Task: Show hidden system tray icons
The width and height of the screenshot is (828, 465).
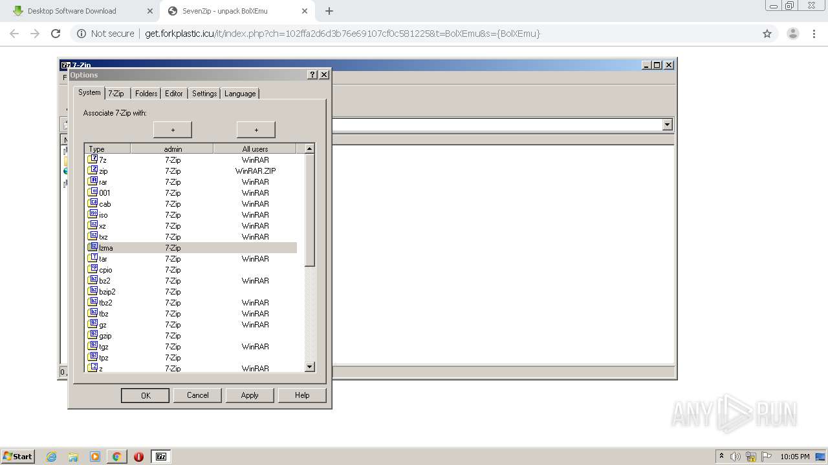Action: [x=721, y=457]
